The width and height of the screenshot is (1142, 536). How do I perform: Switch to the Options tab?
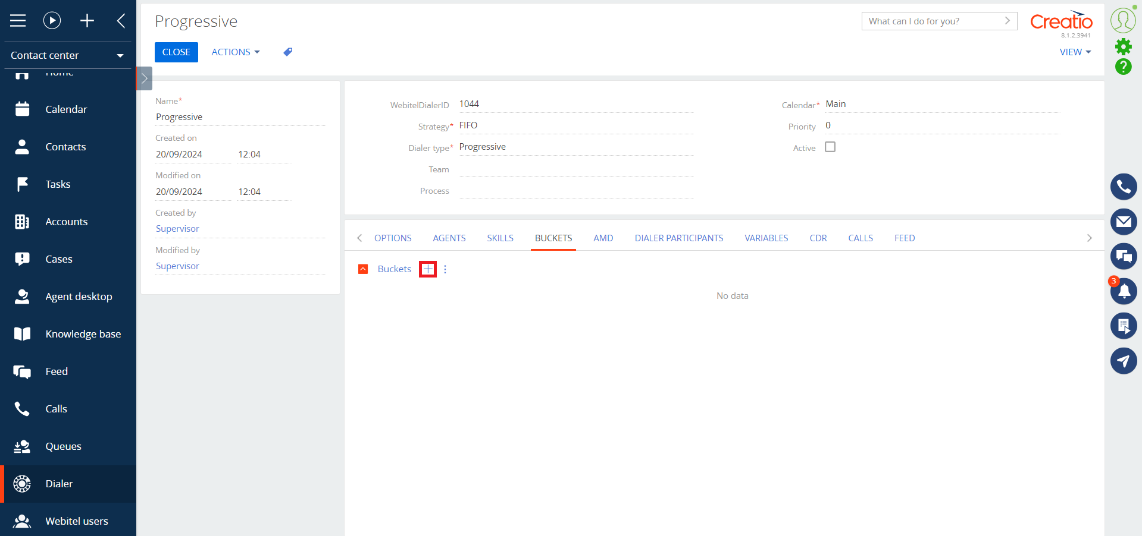[393, 238]
